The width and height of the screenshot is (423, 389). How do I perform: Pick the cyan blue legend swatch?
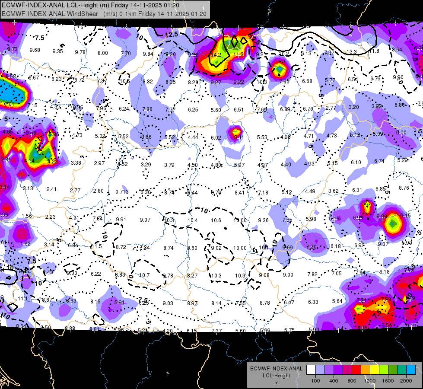tap(411, 370)
